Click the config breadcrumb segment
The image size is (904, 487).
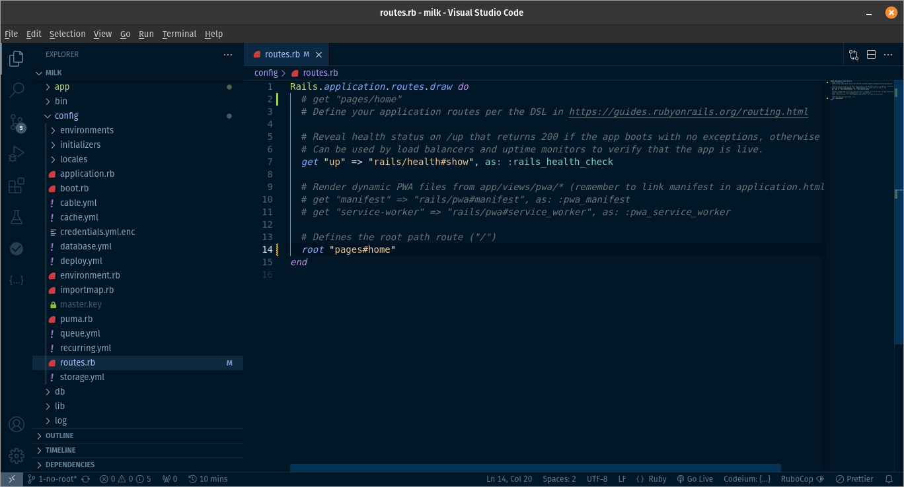[x=266, y=73]
